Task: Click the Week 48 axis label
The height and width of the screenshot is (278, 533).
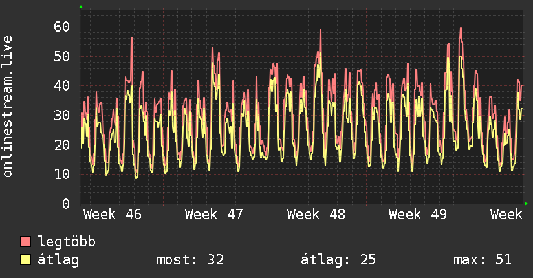Action: click(316, 215)
